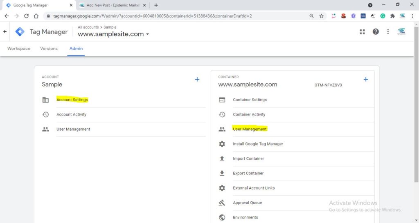Click the External Account Links gear icon
This screenshot has height=223, width=419.
coord(222,188)
